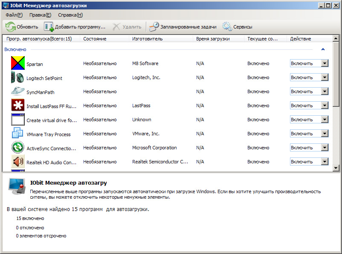Image resolution: width=342 pixels, height=254 pixels.
Task: Click the IObit monitor icon in info panel
Action: click(17, 186)
